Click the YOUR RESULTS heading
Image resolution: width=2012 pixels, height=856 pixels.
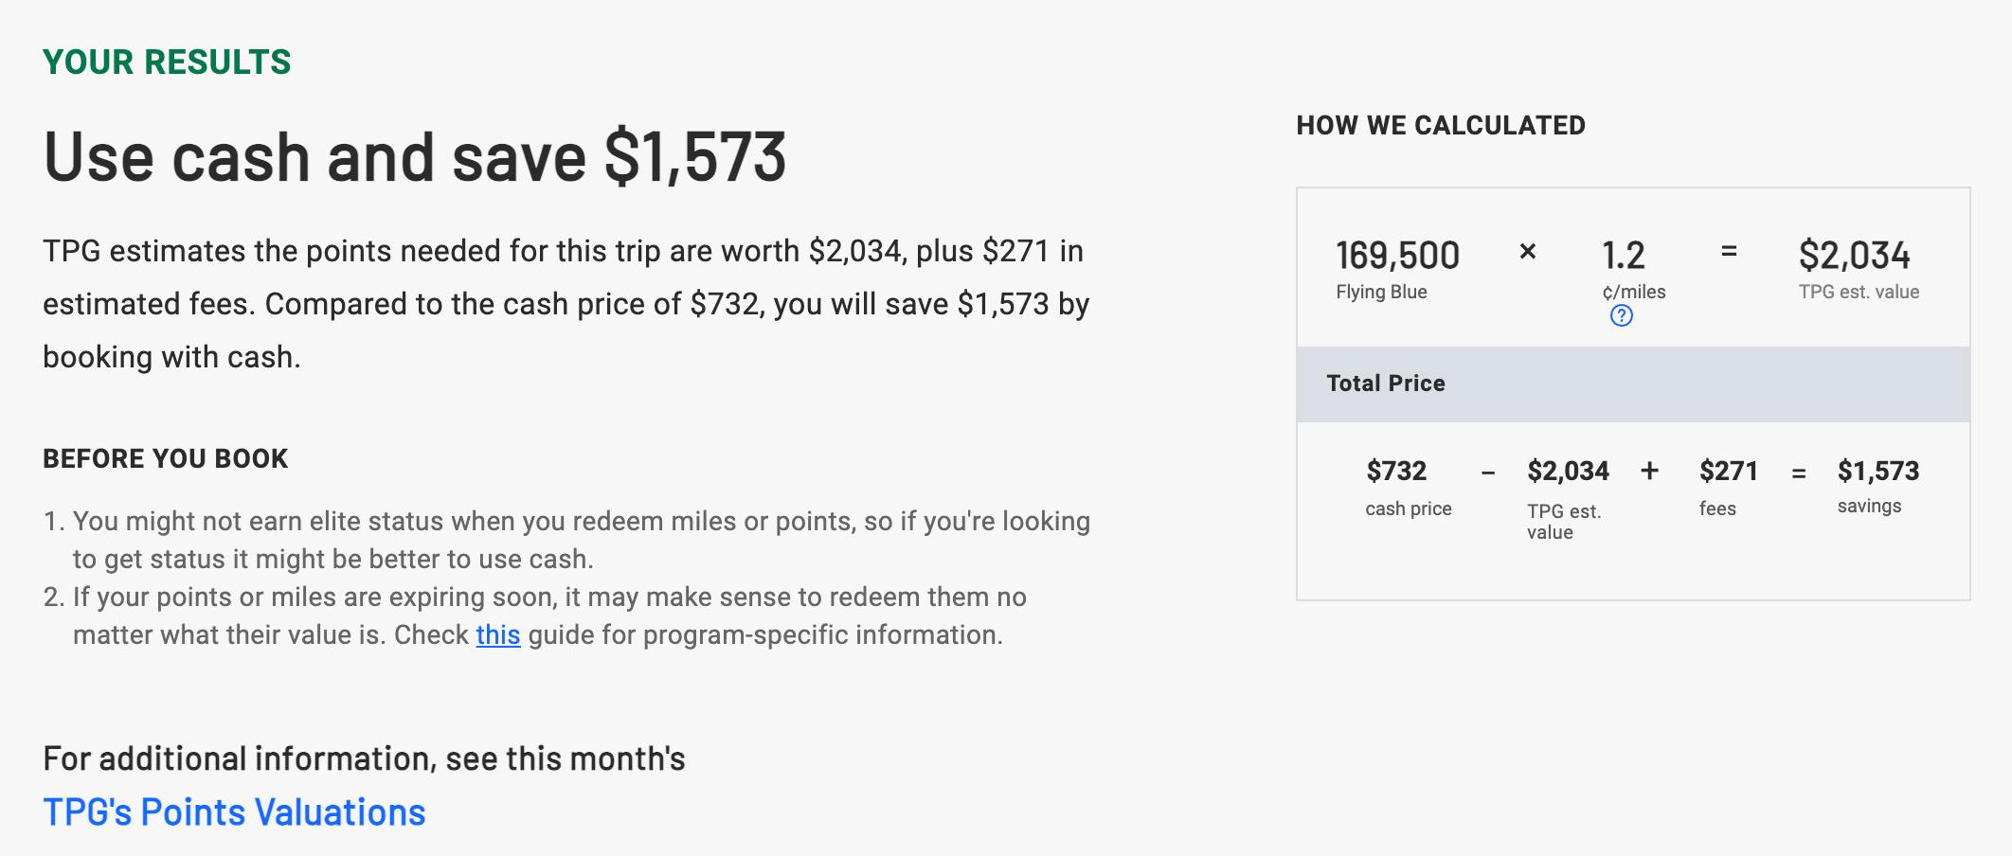[x=167, y=62]
